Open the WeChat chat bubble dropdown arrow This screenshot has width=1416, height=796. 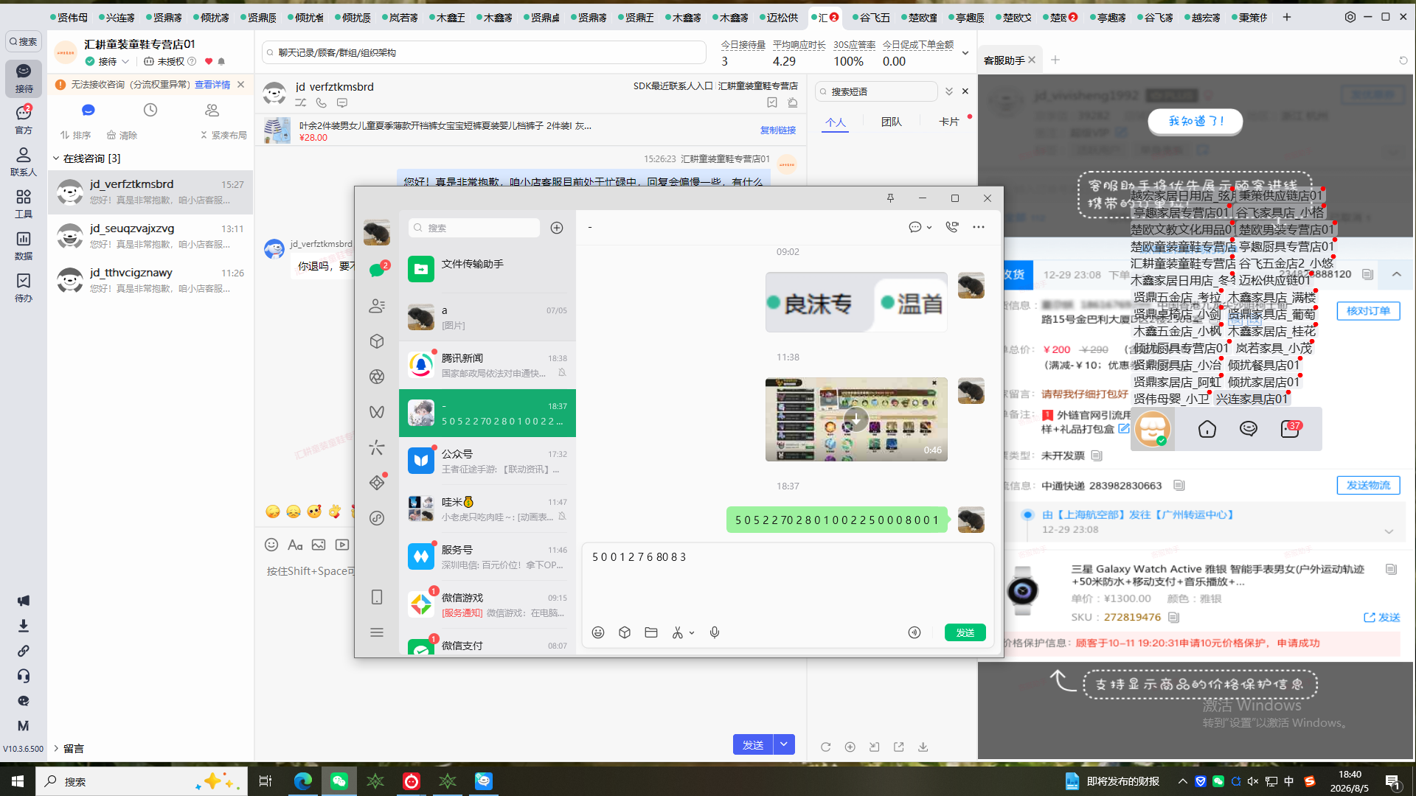[x=929, y=228]
